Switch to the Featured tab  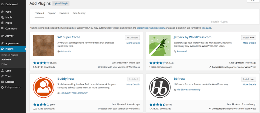39,13
